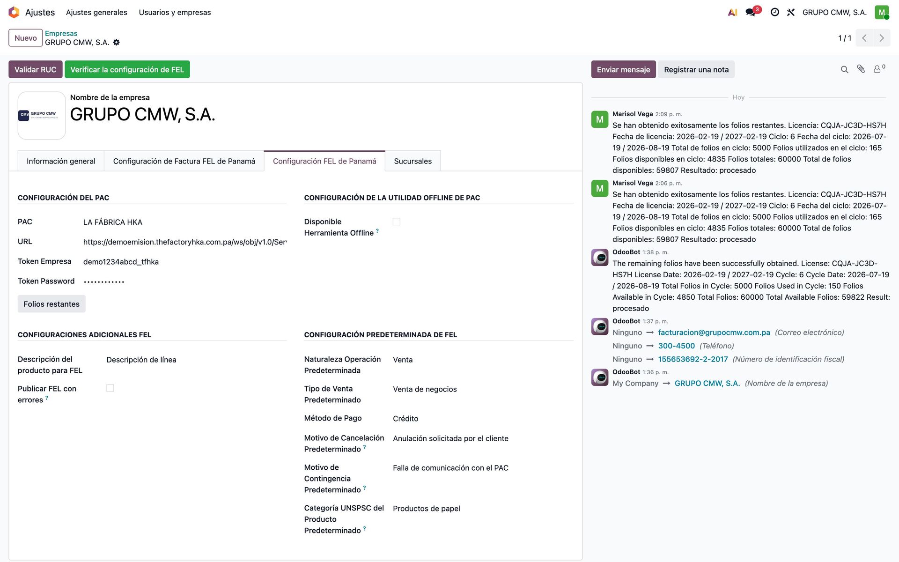Click the 300-4500 phone link
Viewport: 899px width, 562px height.
point(677,346)
